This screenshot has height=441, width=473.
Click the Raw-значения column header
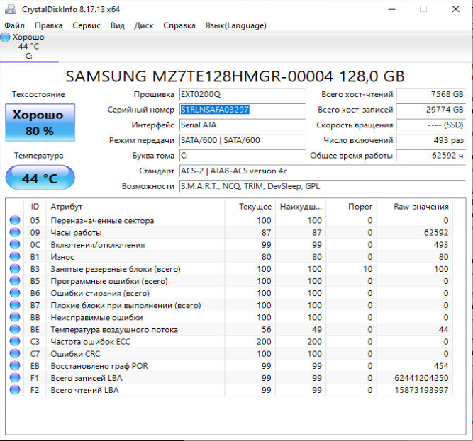[x=415, y=207]
